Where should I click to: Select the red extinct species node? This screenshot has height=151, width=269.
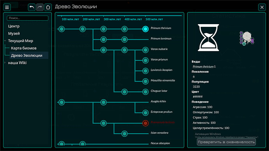coord(145,123)
